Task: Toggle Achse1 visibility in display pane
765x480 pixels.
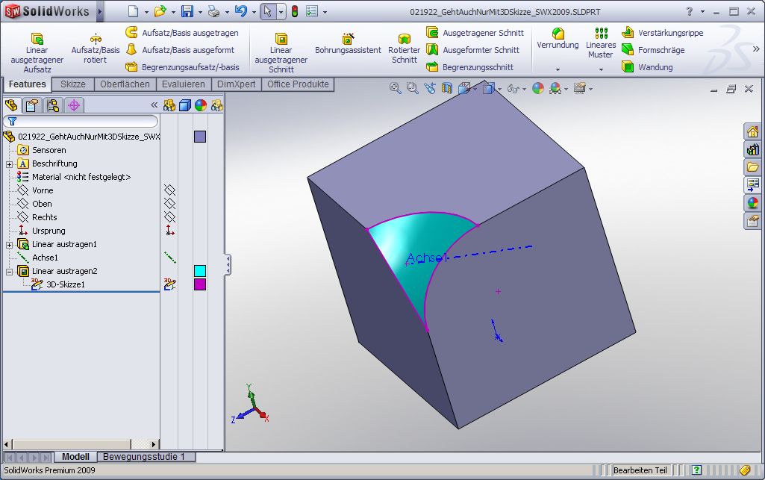Action: pyautogui.click(x=169, y=258)
